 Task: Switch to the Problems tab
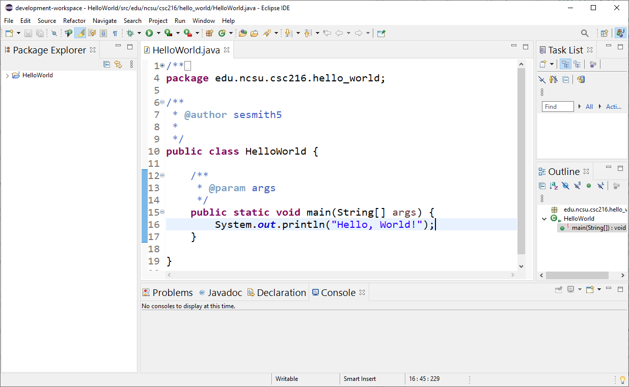pyautogui.click(x=172, y=292)
